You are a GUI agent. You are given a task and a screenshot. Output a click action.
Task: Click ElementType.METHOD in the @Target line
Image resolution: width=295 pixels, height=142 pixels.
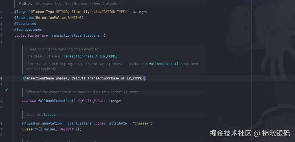click(50, 12)
